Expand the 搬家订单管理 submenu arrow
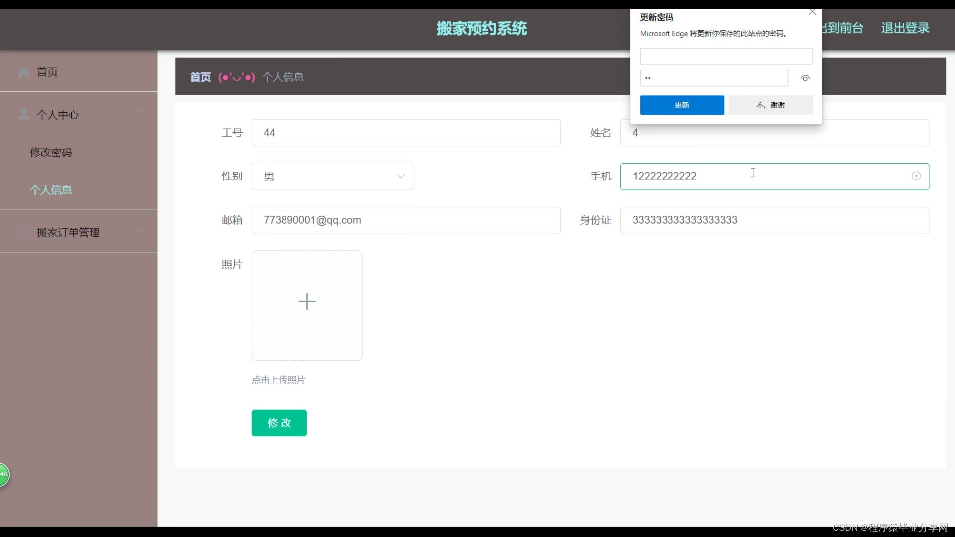Image resolution: width=955 pixels, height=537 pixels. click(141, 230)
